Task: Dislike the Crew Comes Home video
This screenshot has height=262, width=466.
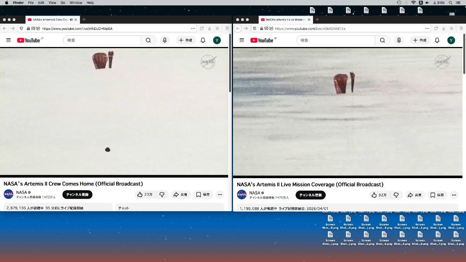Action: 162,194
